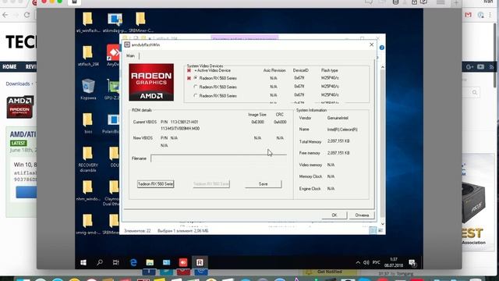Open the DDU folder on desktop

coord(114,157)
